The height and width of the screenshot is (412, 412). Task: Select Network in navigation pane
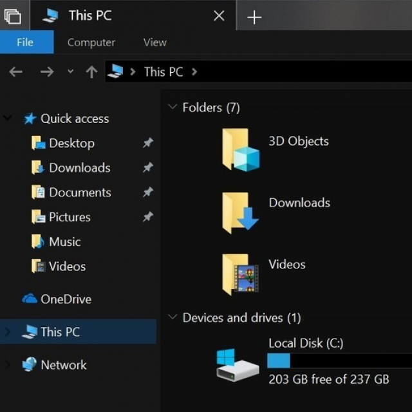[x=64, y=365]
